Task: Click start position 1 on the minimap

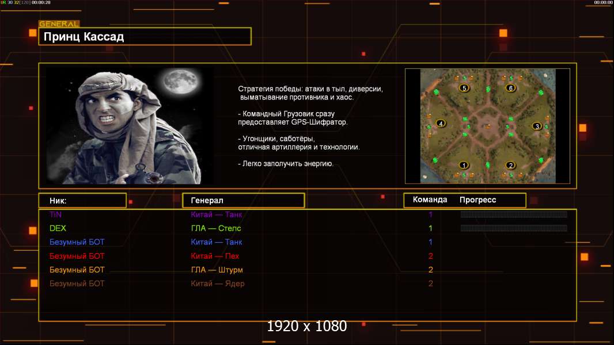Action: pos(464,165)
